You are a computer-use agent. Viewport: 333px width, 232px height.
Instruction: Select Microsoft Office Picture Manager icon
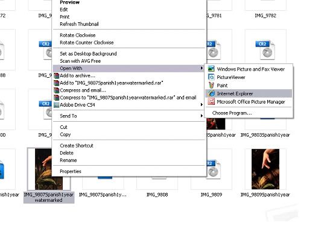click(x=211, y=102)
